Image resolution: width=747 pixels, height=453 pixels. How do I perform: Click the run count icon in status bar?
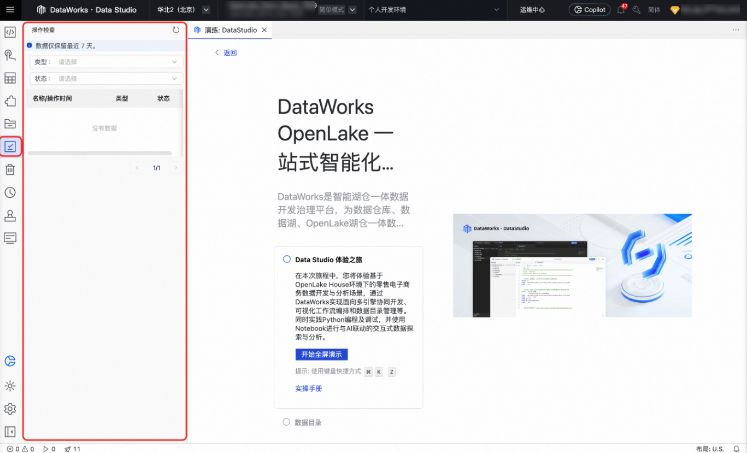tap(49, 449)
